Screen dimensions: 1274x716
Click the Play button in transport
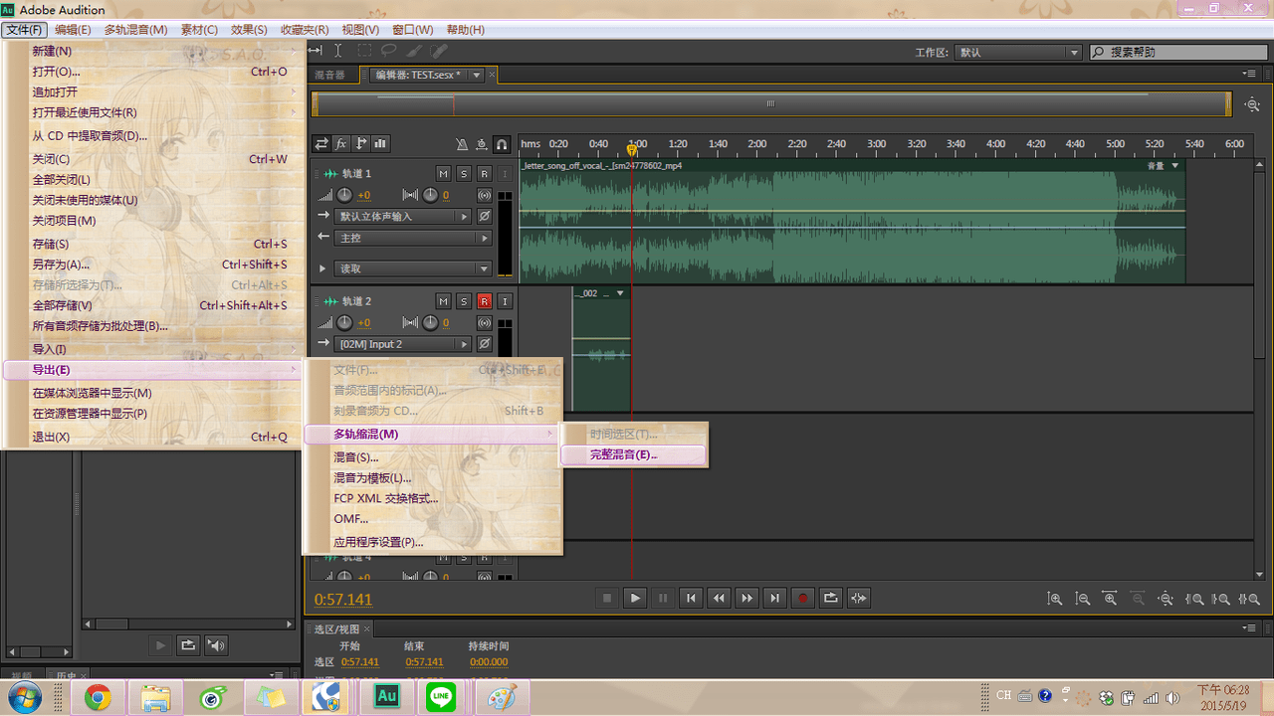click(x=635, y=598)
